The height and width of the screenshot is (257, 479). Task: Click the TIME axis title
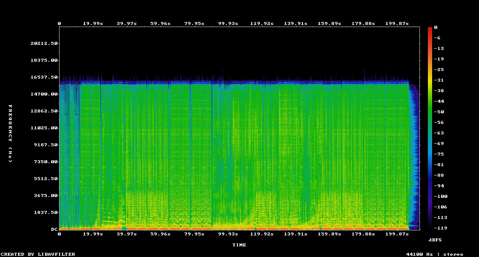tap(239, 245)
